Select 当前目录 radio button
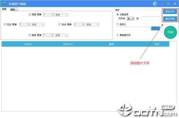The height and width of the screenshot is (118, 179). 118,15
